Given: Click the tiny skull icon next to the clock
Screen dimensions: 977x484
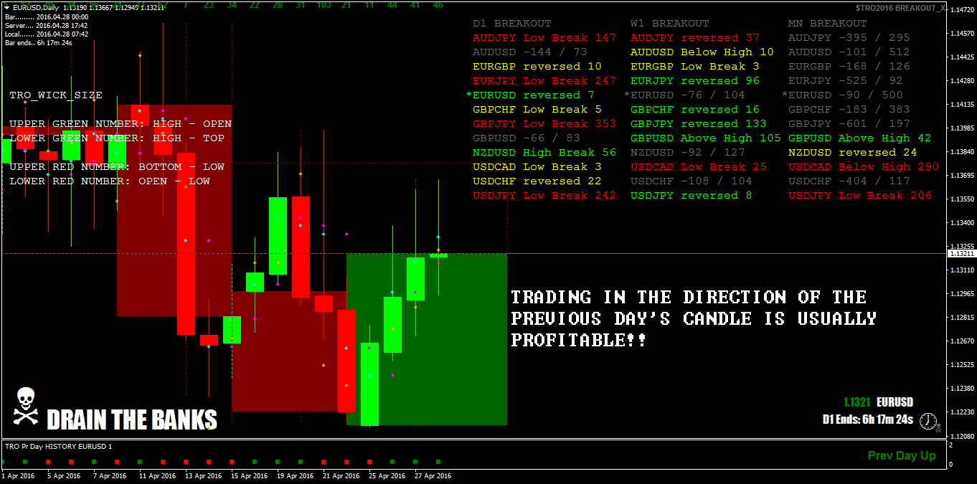Looking at the screenshot, I should coord(938,428).
